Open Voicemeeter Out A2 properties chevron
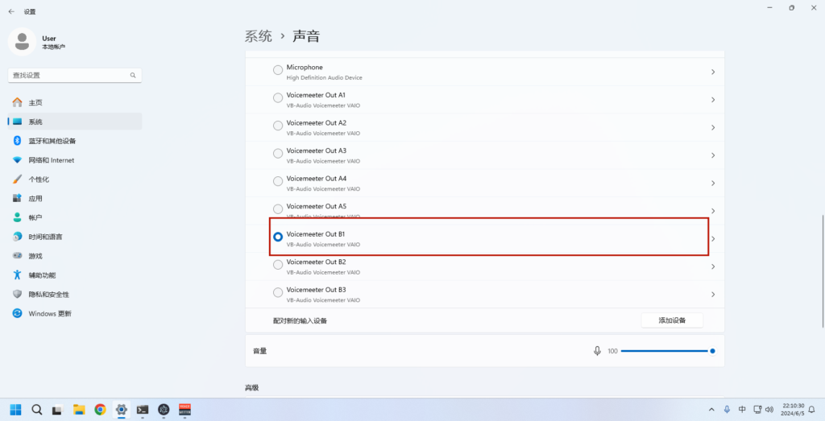 click(713, 128)
